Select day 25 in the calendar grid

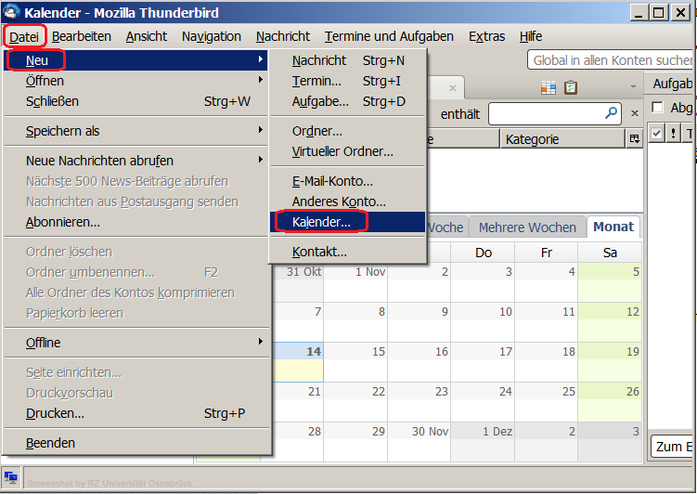[x=546, y=402]
